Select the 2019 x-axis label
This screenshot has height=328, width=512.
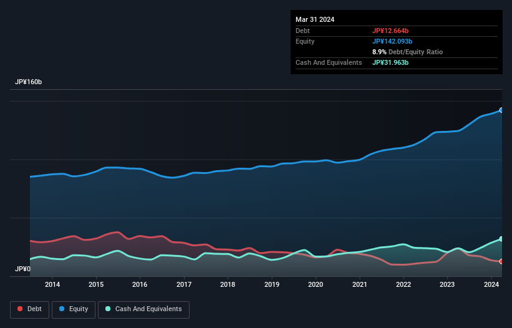(272, 284)
